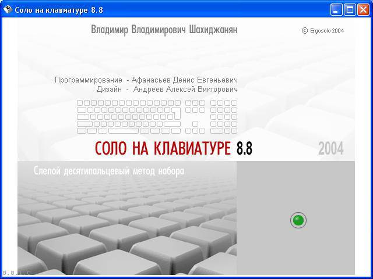Viewport: 373px width, 279px height.
Task: Click the version number 8.8.1.0
Action: point(17,273)
